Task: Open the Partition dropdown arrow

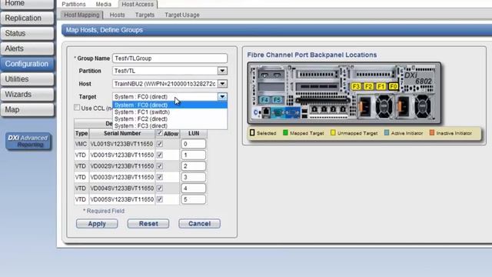Action: pos(222,71)
